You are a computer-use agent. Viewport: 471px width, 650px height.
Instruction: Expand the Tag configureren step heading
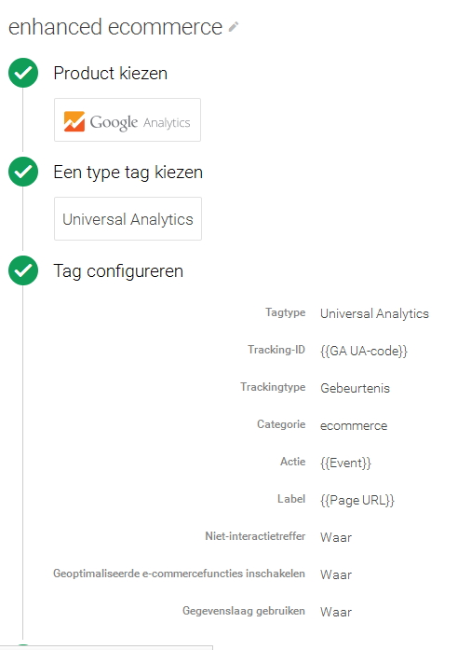point(118,271)
